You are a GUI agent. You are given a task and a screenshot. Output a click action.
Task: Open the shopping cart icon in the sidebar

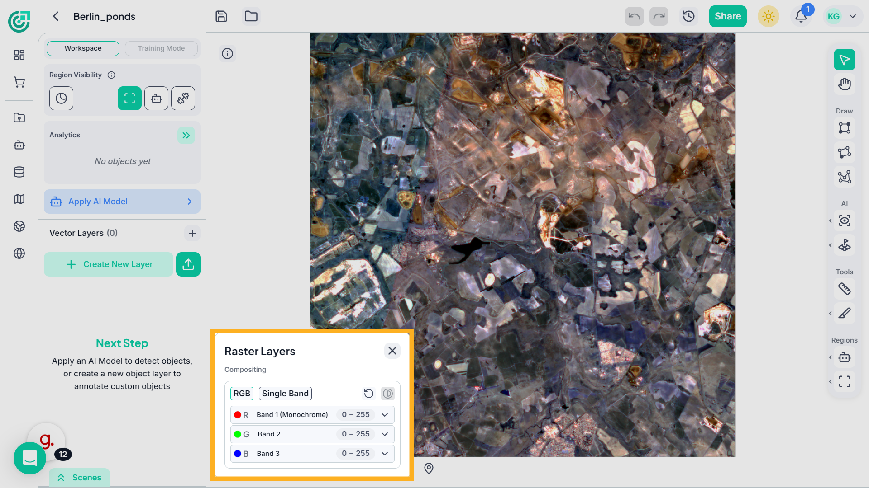click(19, 82)
